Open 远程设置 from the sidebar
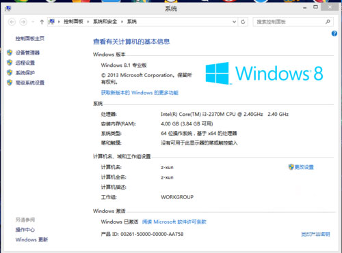The width and height of the screenshot is (342, 253). 25,63
